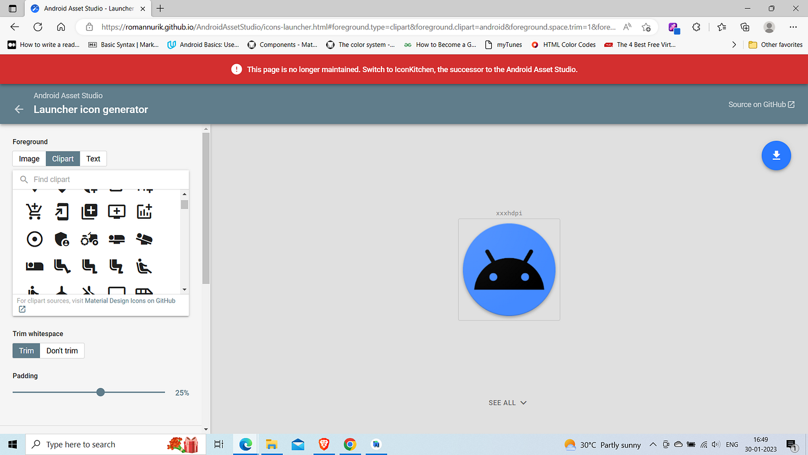Select the Clipart foreground source
Viewport: 808px width, 455px height.
(62, 158)
